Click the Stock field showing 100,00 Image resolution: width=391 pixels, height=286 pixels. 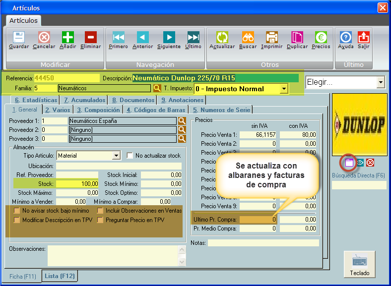[x=77, y=184]
